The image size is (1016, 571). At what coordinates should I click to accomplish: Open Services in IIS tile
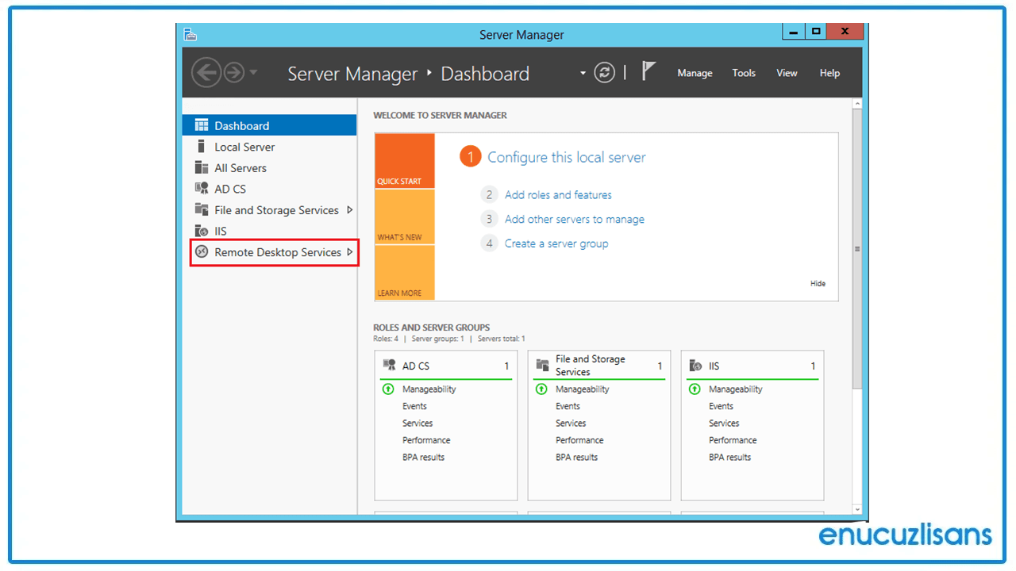724,423
